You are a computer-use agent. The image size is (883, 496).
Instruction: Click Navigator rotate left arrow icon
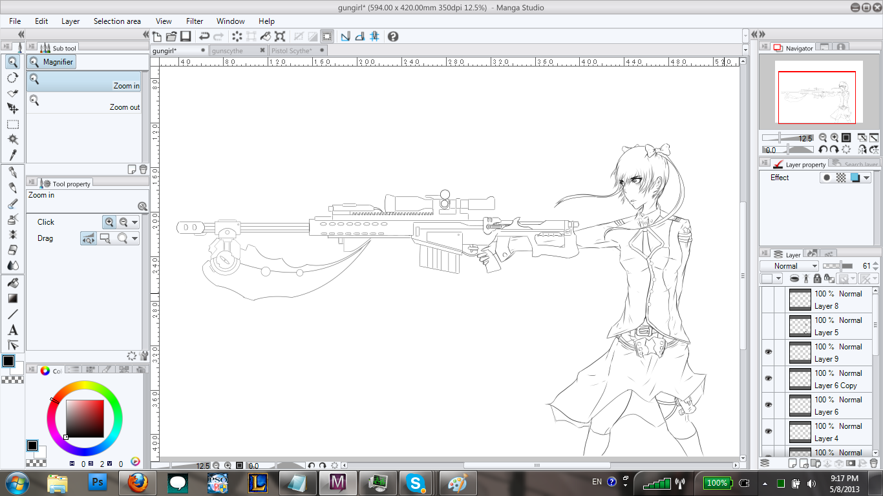click(823, 150)
